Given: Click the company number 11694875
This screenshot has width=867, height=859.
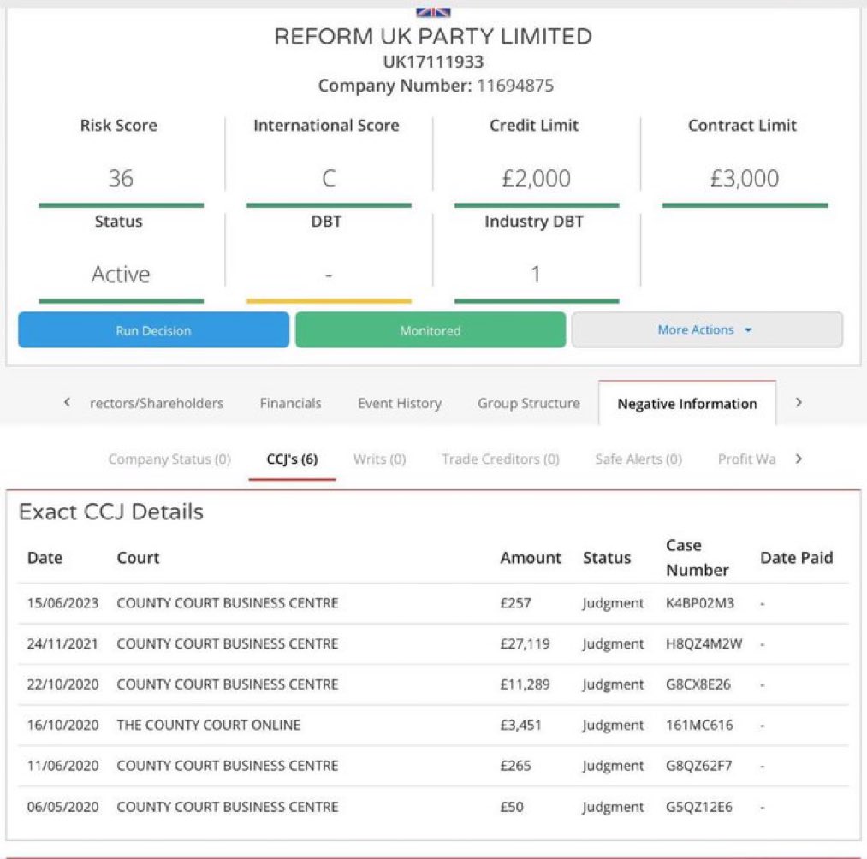Looking at the screenshot, I should [x=514, y=86].
